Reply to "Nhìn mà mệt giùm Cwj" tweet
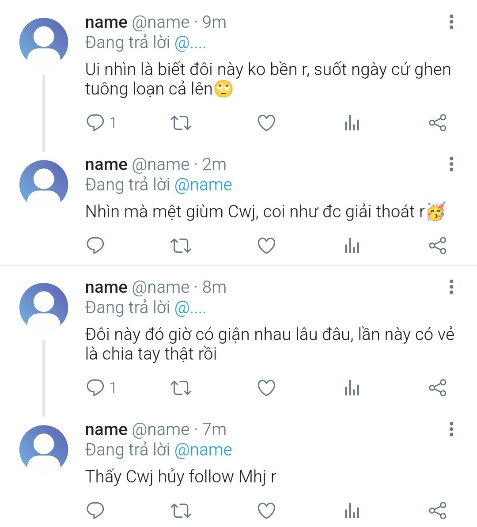Image resolution: width=477 pixels, height=527 pixels. 95,246
